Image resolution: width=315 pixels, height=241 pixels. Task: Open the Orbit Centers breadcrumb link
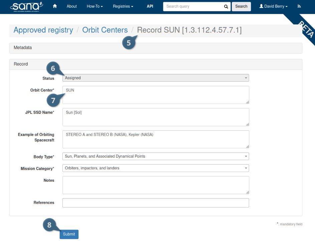point(105,30)
